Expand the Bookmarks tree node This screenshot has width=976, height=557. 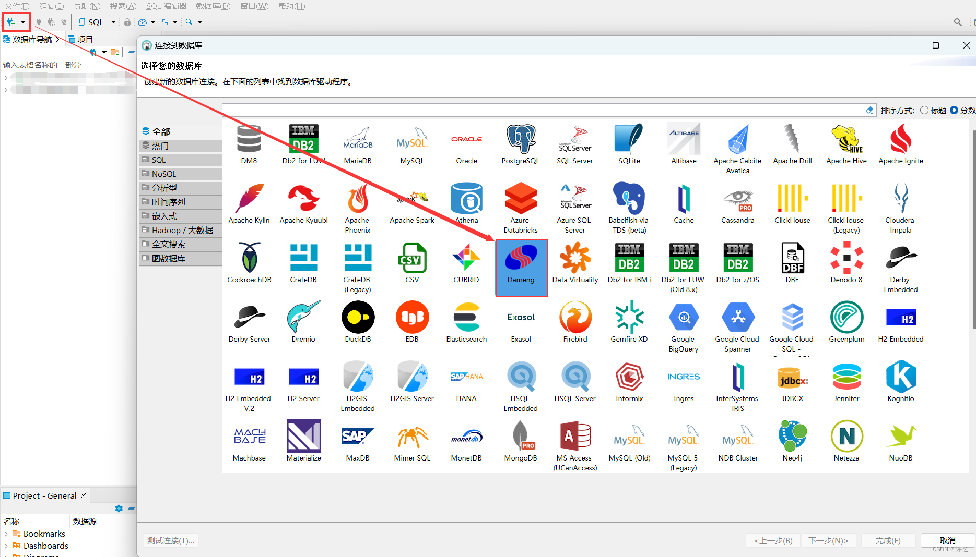[x=6, y=534]
